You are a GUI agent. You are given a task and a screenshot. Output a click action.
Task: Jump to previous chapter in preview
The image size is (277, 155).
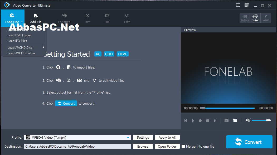click(186, 121)
